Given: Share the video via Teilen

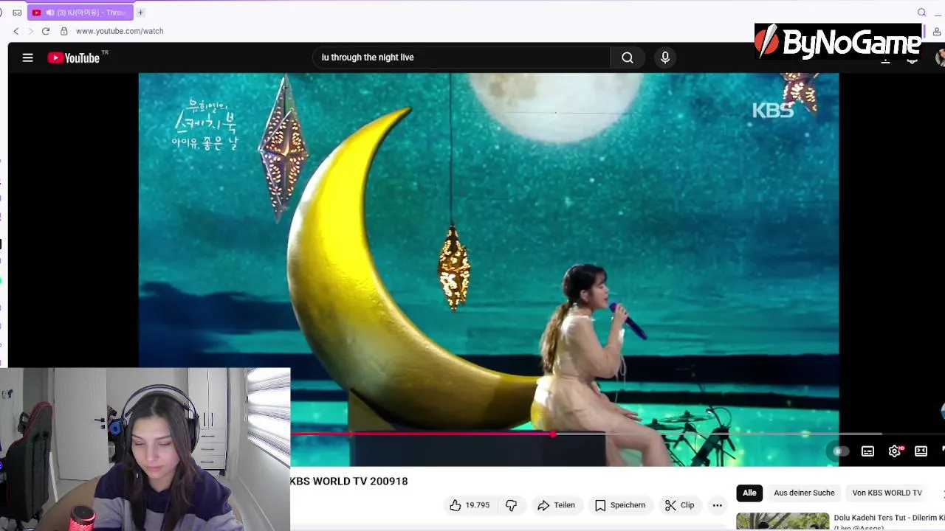Looking at the screenshot, I should click(556, 505).
